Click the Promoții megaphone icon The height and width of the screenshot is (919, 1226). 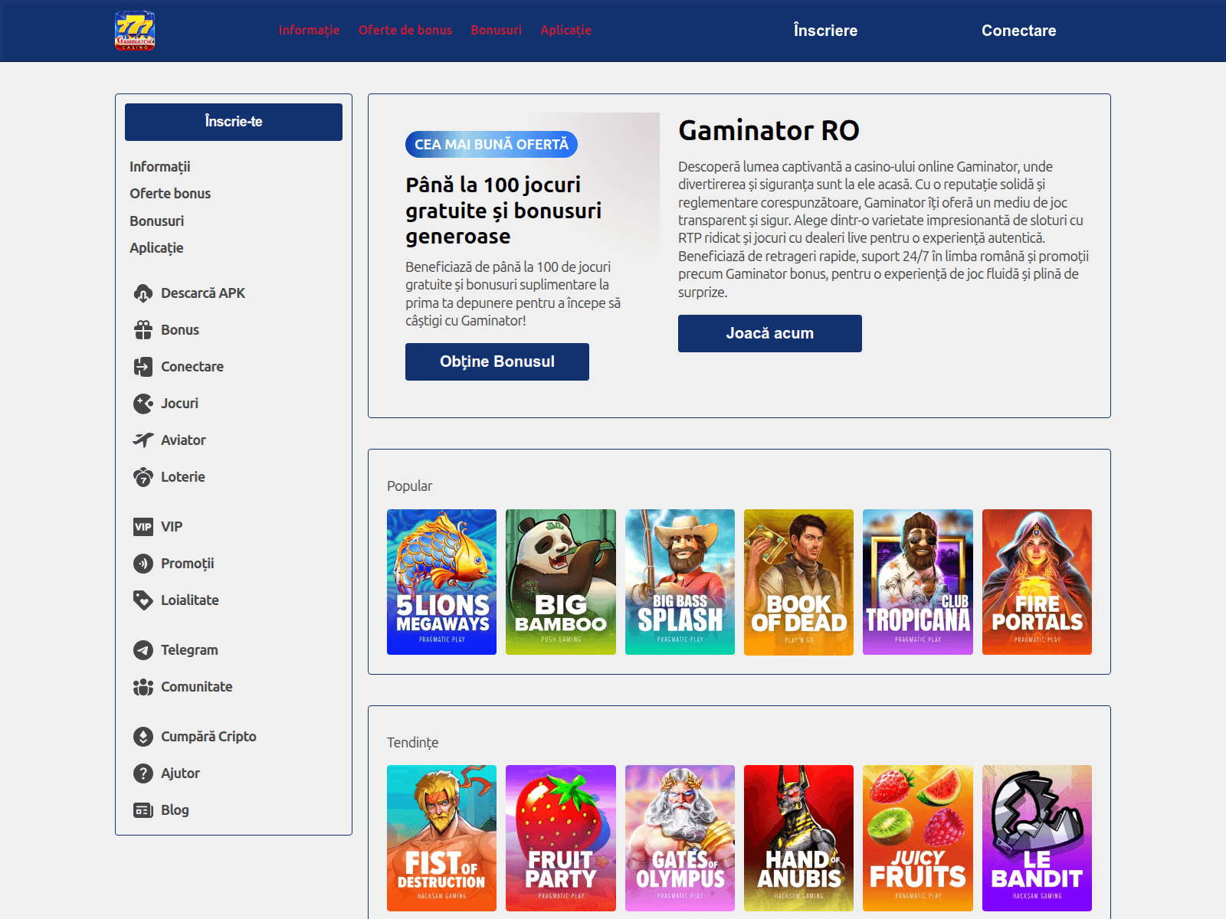143,564
